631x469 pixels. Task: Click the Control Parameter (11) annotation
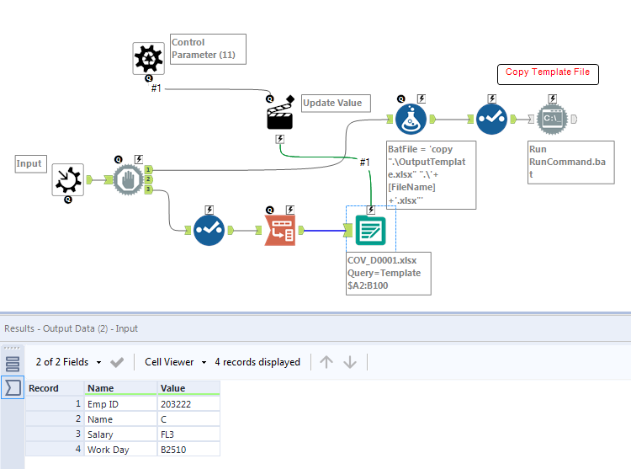[208, 49]
